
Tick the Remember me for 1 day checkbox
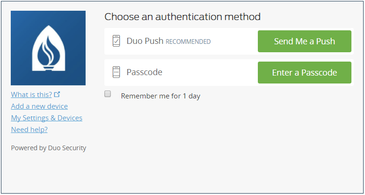(x=108, y=94)
